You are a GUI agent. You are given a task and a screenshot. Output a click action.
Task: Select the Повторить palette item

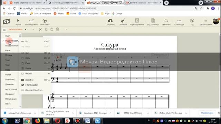point(10,80)
